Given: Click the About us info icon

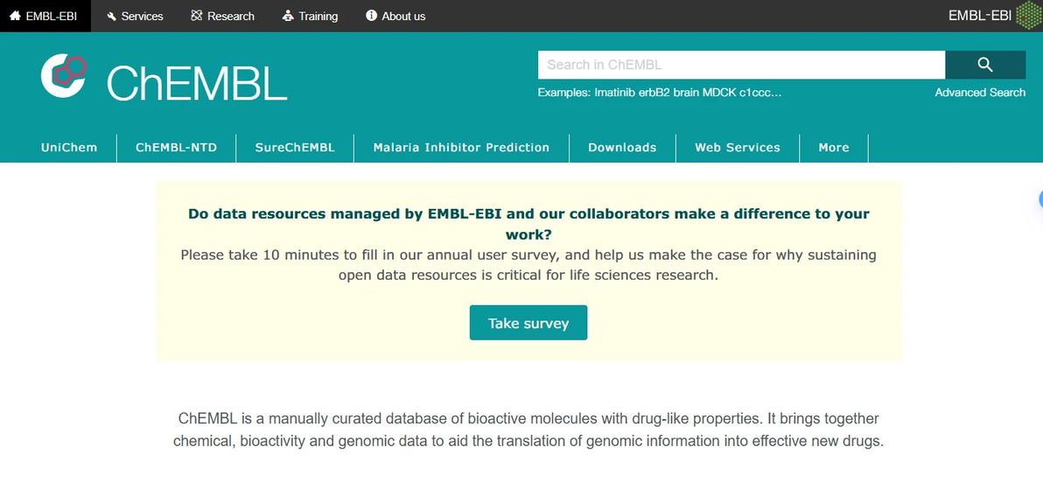Looking at the screenshot, I should 371,16.
